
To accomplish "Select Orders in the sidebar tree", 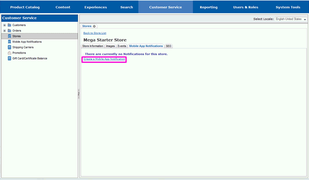I will point(17,31).
